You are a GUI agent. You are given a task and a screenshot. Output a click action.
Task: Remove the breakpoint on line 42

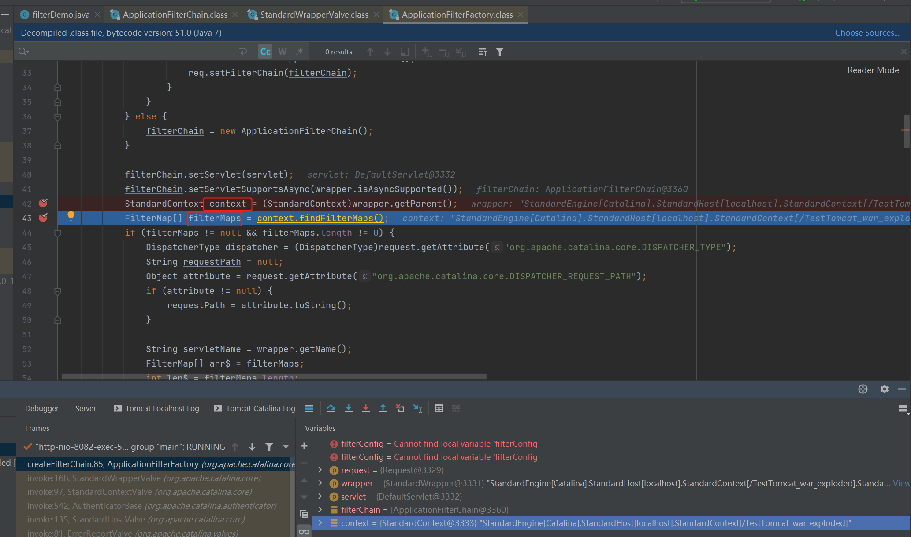click(43, 204)
